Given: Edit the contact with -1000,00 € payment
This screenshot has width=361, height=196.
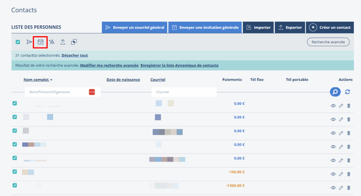Looking at the screenshot, I should (341, 188).
